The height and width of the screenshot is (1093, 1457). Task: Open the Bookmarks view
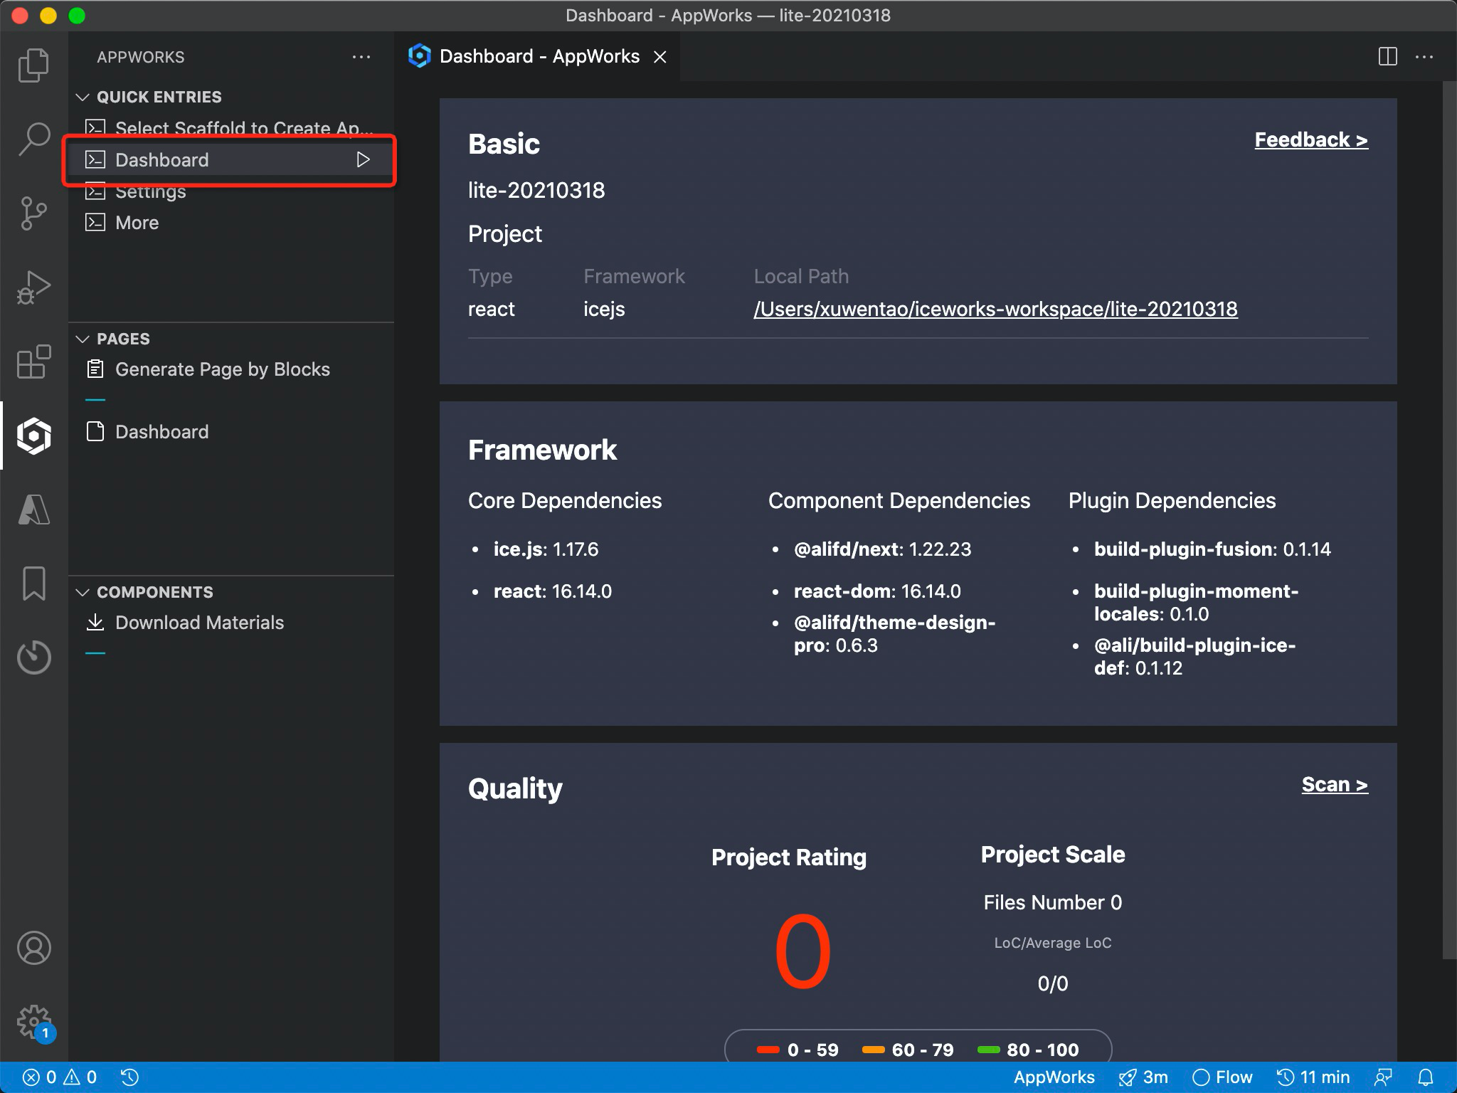click(x=33, y=584)
